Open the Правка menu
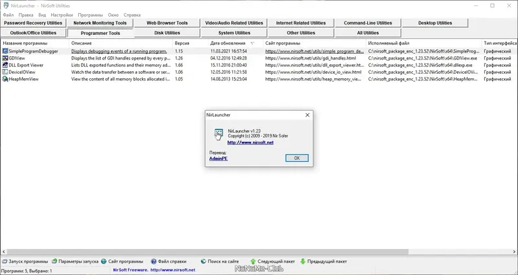Image resolution: width=518 pixels, height=275 pixels. [x=26, y=15]
